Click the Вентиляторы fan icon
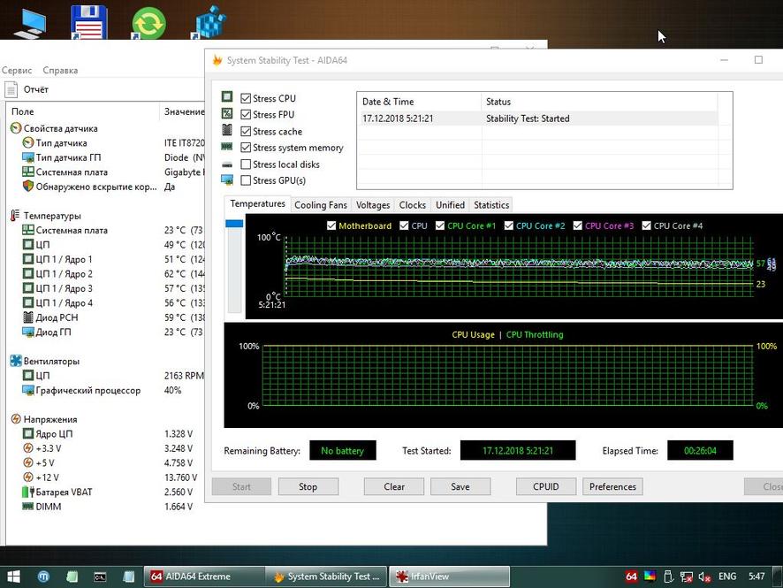 click(x=16, y=361)
